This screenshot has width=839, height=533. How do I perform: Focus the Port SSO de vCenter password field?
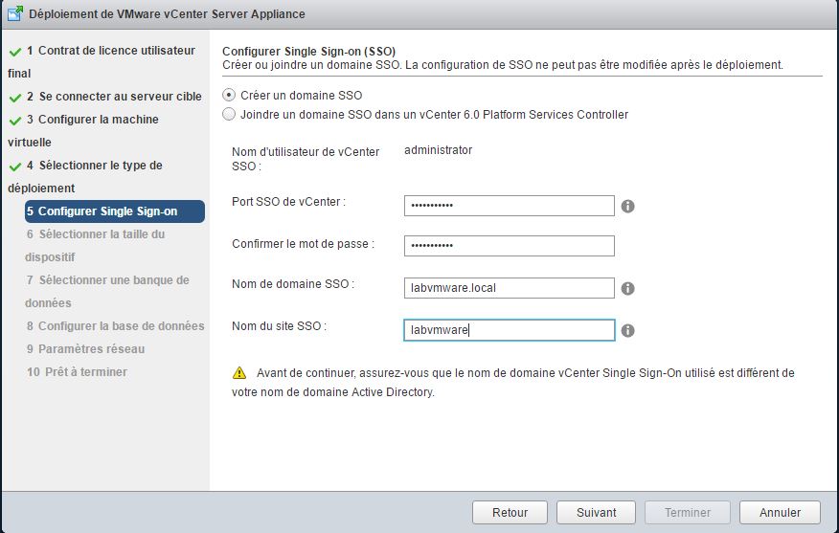(509, 206)
